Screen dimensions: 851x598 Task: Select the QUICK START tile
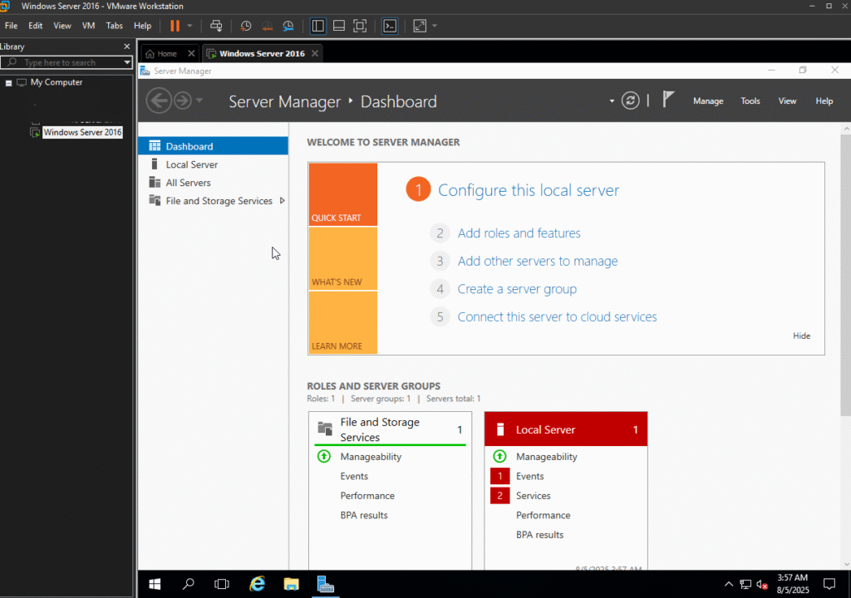coord(343,194)
